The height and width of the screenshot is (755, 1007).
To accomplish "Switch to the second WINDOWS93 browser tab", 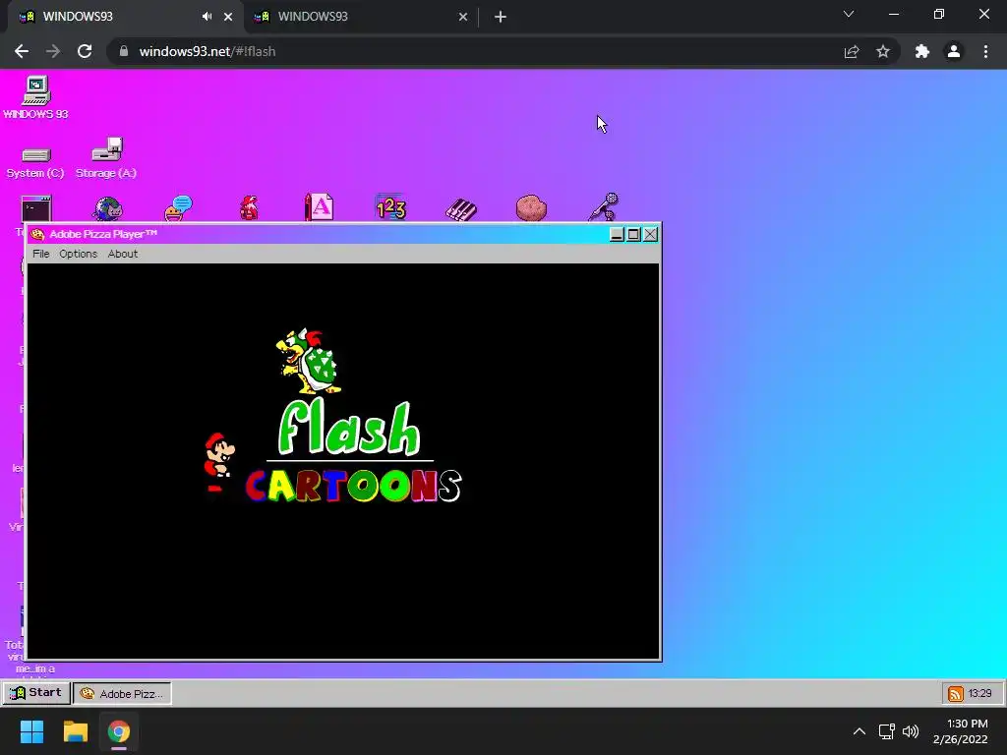I will tap(362, 18).
